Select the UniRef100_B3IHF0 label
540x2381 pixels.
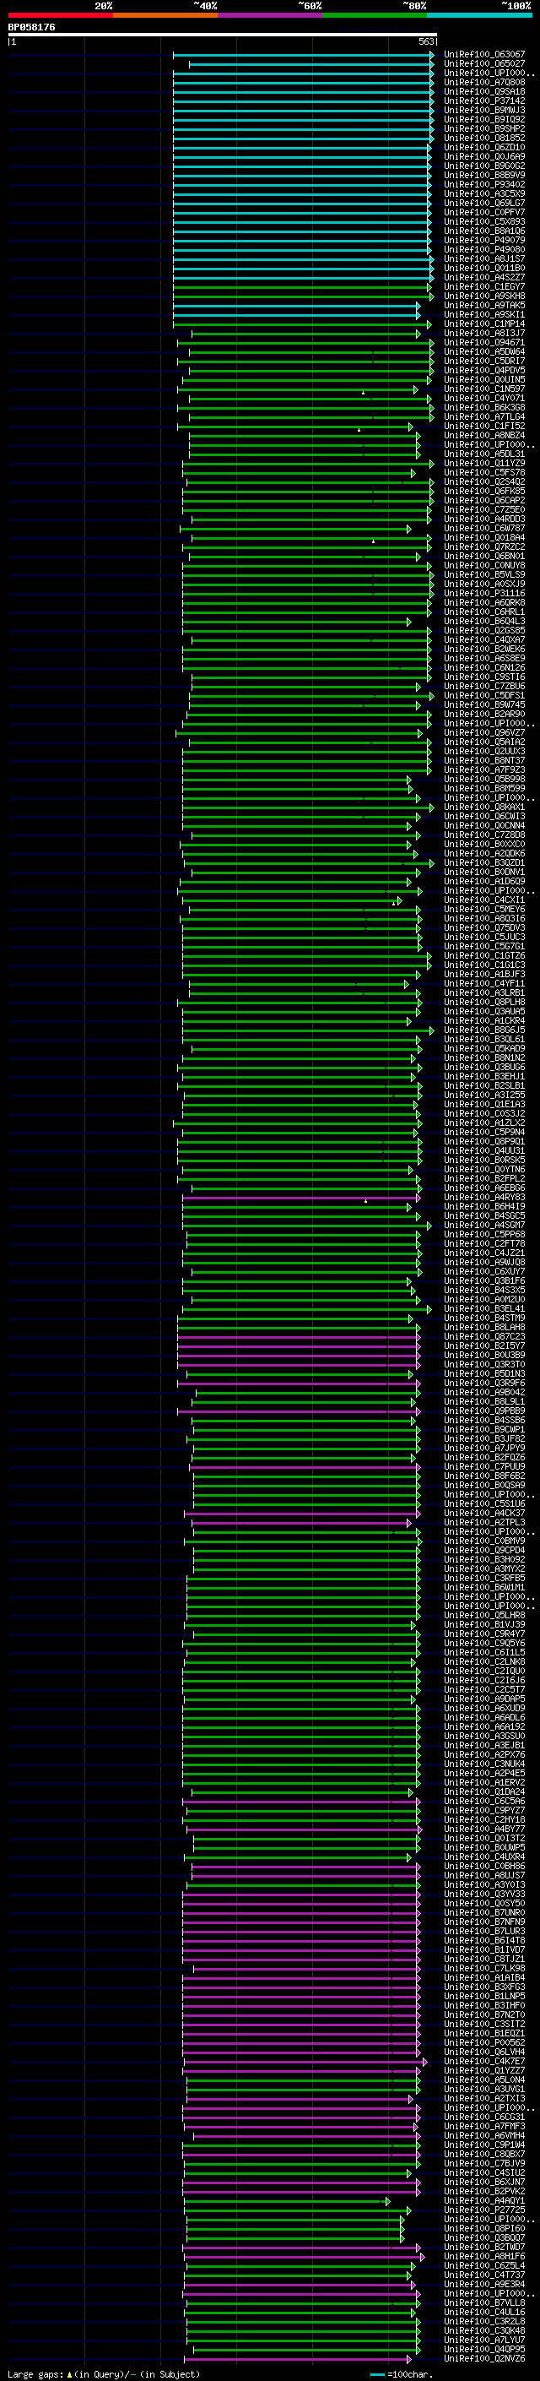(x=484, y=2005)
